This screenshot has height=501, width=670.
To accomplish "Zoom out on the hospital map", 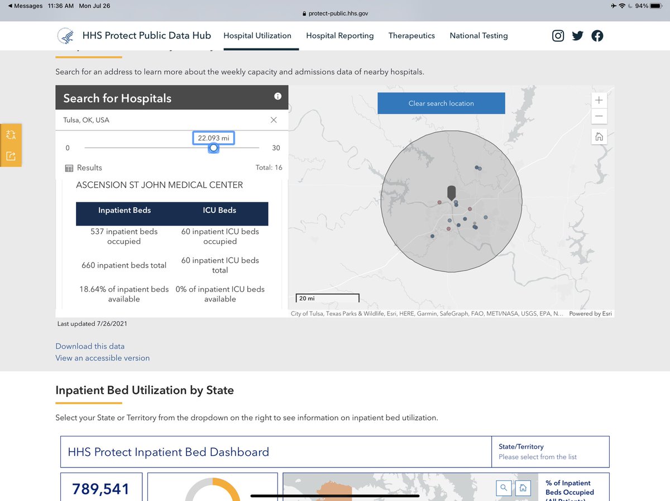I will pos(599,116).
